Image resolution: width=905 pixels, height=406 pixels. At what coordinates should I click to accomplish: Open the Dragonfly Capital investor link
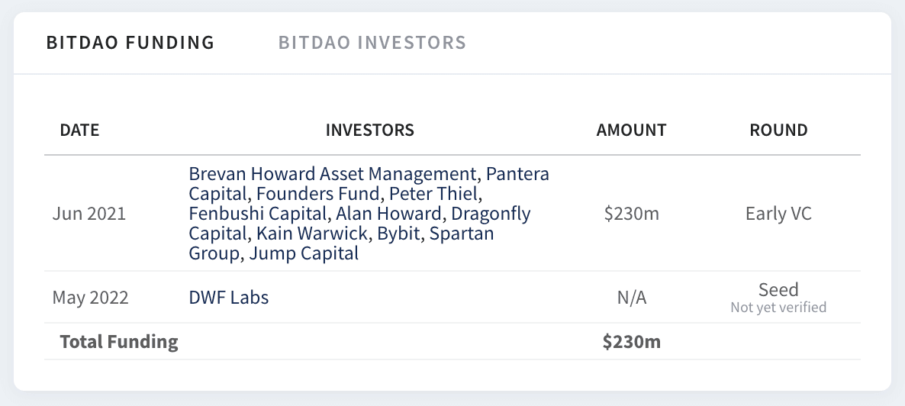click(491, 214)
